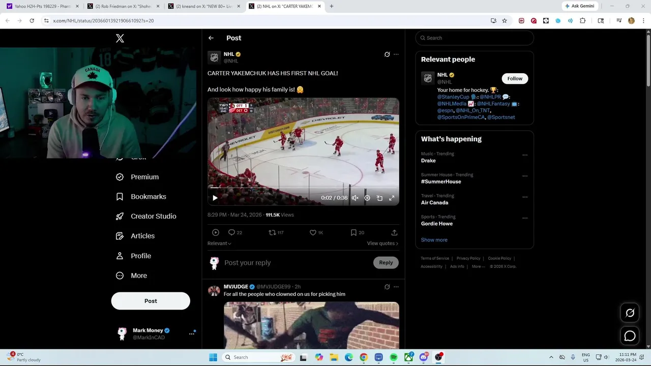Enter fullscreen video mode

[392, 198]
